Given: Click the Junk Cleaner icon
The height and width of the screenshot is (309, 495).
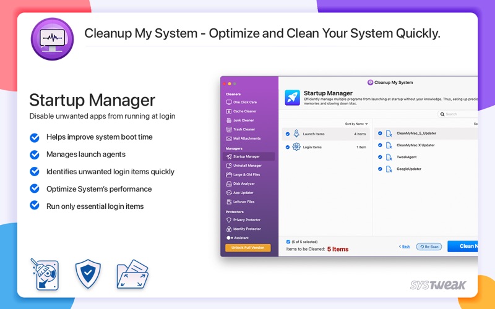Looking at the screenshot, I should (x=229, y=121).
